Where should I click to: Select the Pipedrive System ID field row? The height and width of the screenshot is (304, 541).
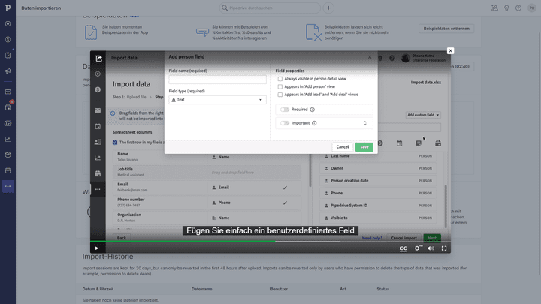pos(378,206)
